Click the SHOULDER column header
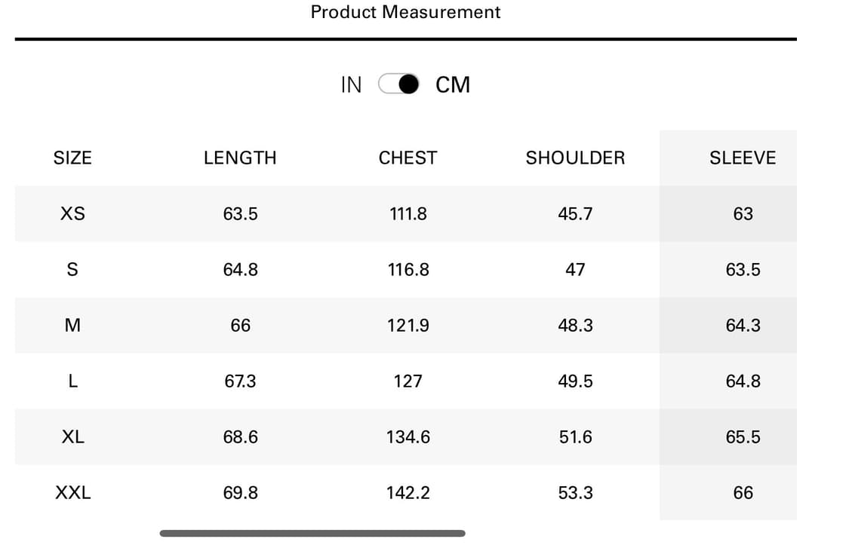Image resolution: width=849 pixels, height=548 pixels. click(x=575, y=158)
